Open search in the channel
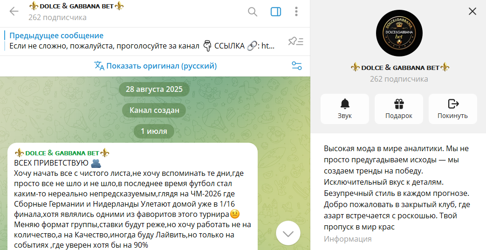 click(253, 12)
